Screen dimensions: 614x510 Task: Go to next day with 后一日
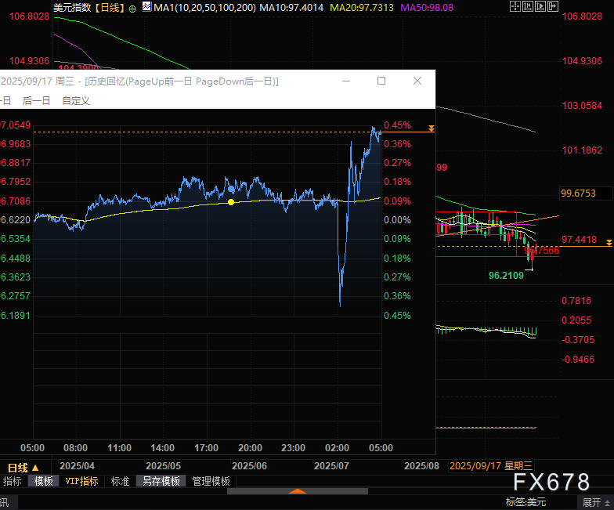point(36,100)
